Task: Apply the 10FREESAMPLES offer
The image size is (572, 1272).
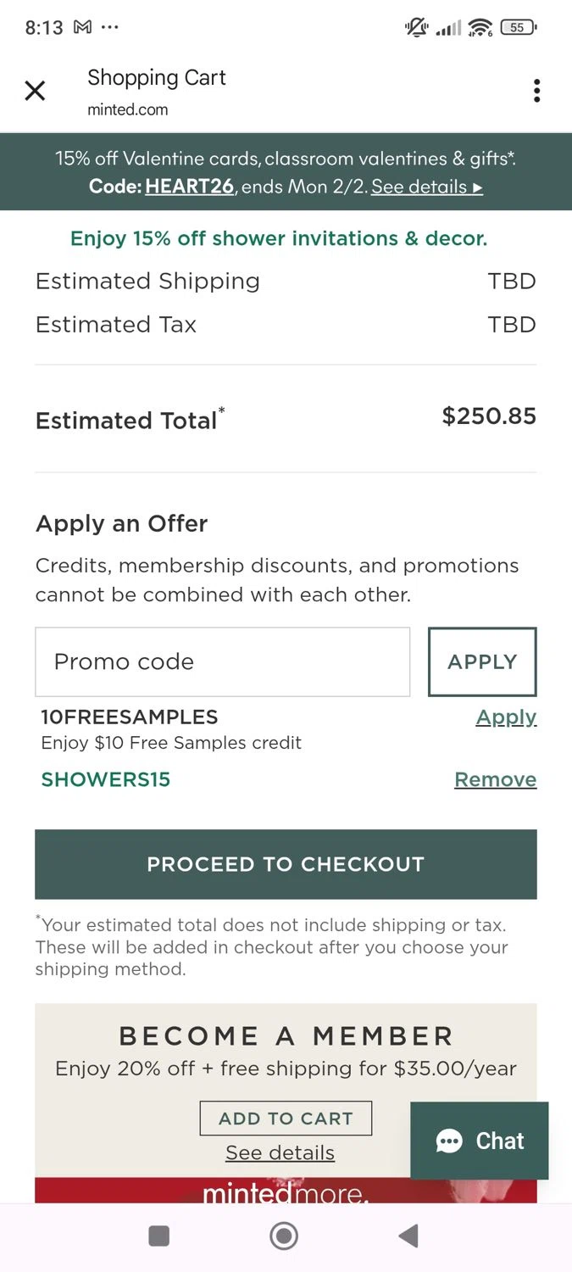Action: (x=506, y=717)
